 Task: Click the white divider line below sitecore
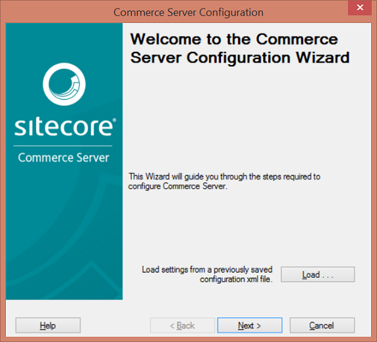pos(63,145)
